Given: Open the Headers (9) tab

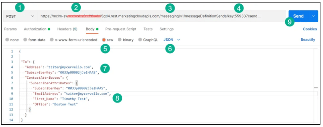Looking at the screenshot, I should tap(67, 29).
